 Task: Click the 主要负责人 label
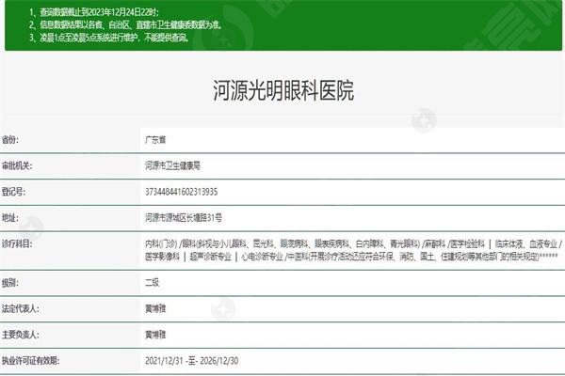point(20,335)
